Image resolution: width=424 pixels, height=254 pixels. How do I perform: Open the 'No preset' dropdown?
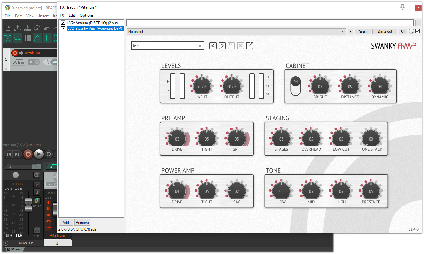236,31
